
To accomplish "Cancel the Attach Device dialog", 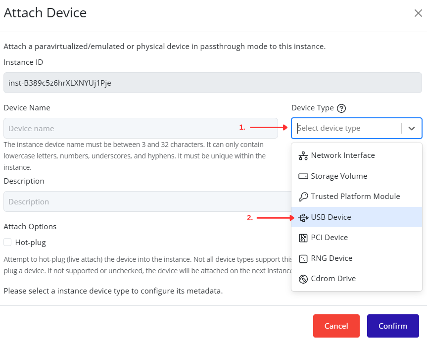I will tap(336, 326).
